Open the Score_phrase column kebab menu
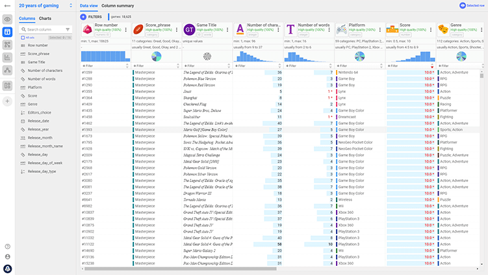488x275 pixels. coord(177,30)
